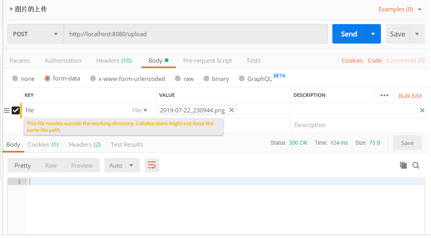The image size is (431, 238).
Task: Open the response Cookies (1) tab
Action: pos(43,144)
